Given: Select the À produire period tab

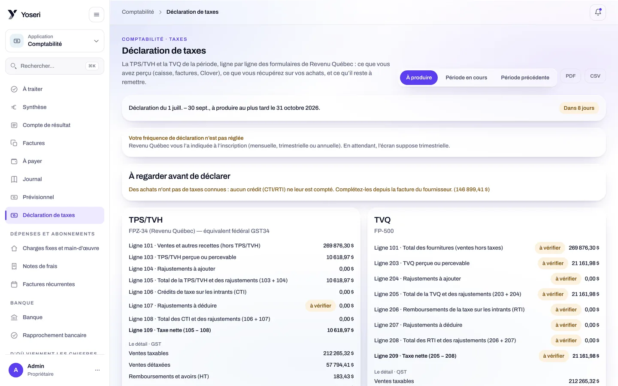Looking at the screenshot, I should pos(419,78).
